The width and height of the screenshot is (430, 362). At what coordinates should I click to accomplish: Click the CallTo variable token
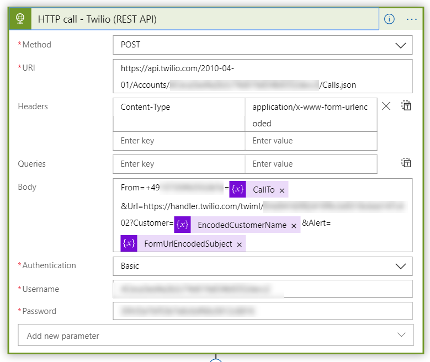(x=258, y=189)
